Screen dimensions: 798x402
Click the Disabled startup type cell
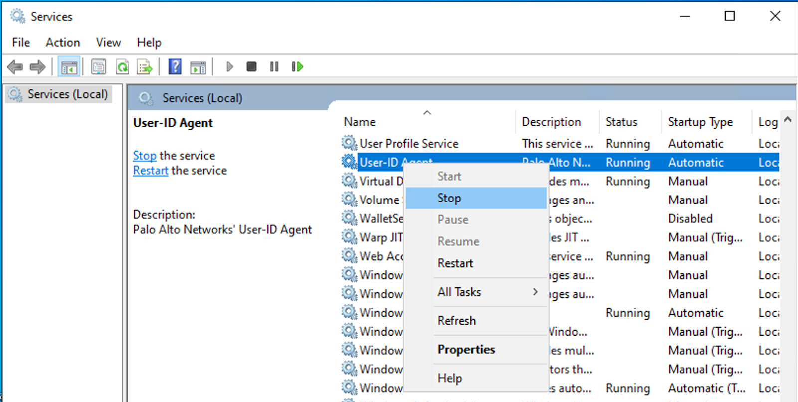click(690, 218)
